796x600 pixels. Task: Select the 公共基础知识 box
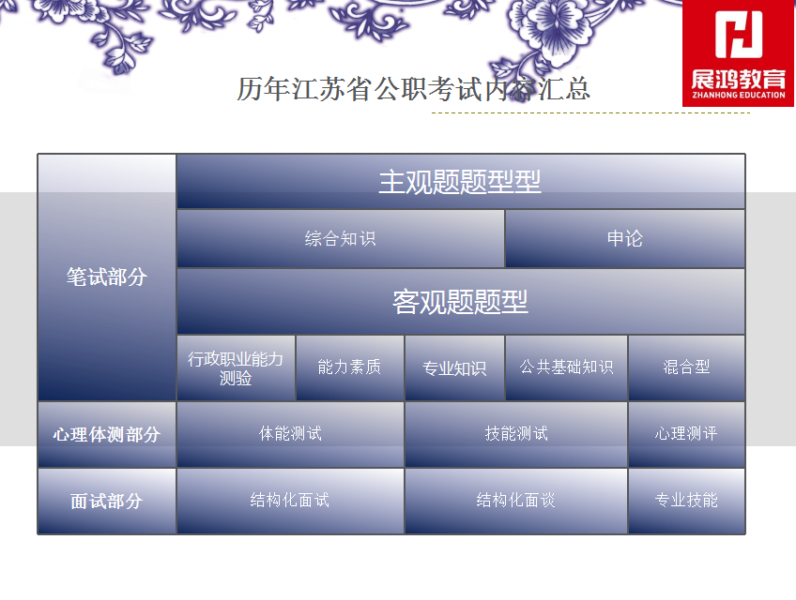coord(566,367)
